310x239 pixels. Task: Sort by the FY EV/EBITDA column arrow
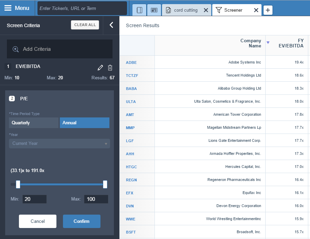coord(268,43)
